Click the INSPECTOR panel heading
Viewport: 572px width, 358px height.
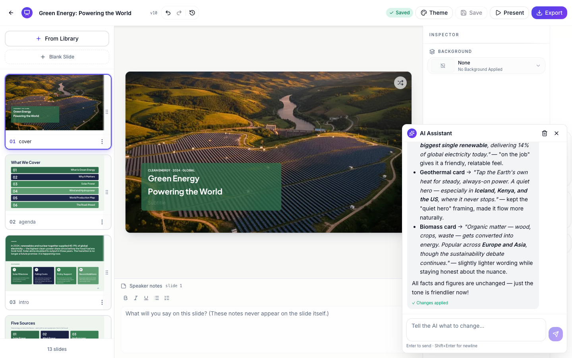click(444, 35)
